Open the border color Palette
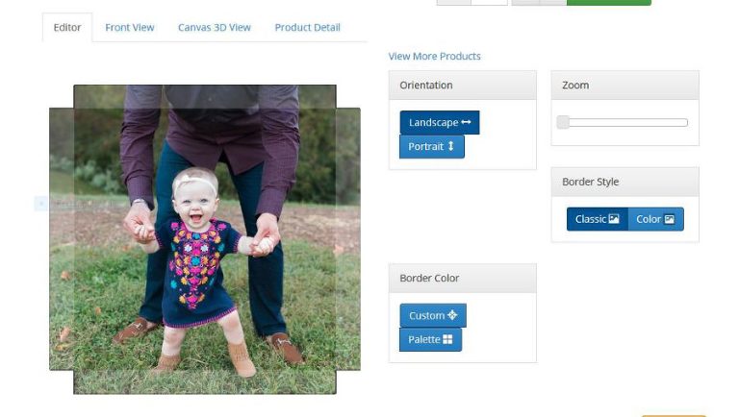 [430, 339]
